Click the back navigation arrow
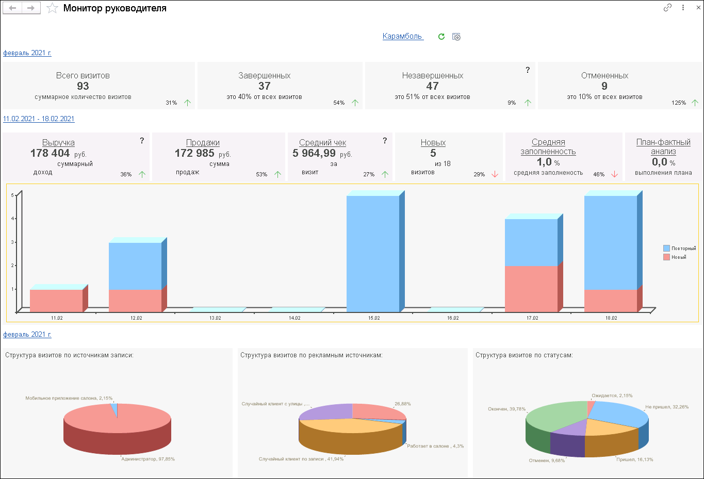Screen dimensions: 704x479 [x=13, y=8]
